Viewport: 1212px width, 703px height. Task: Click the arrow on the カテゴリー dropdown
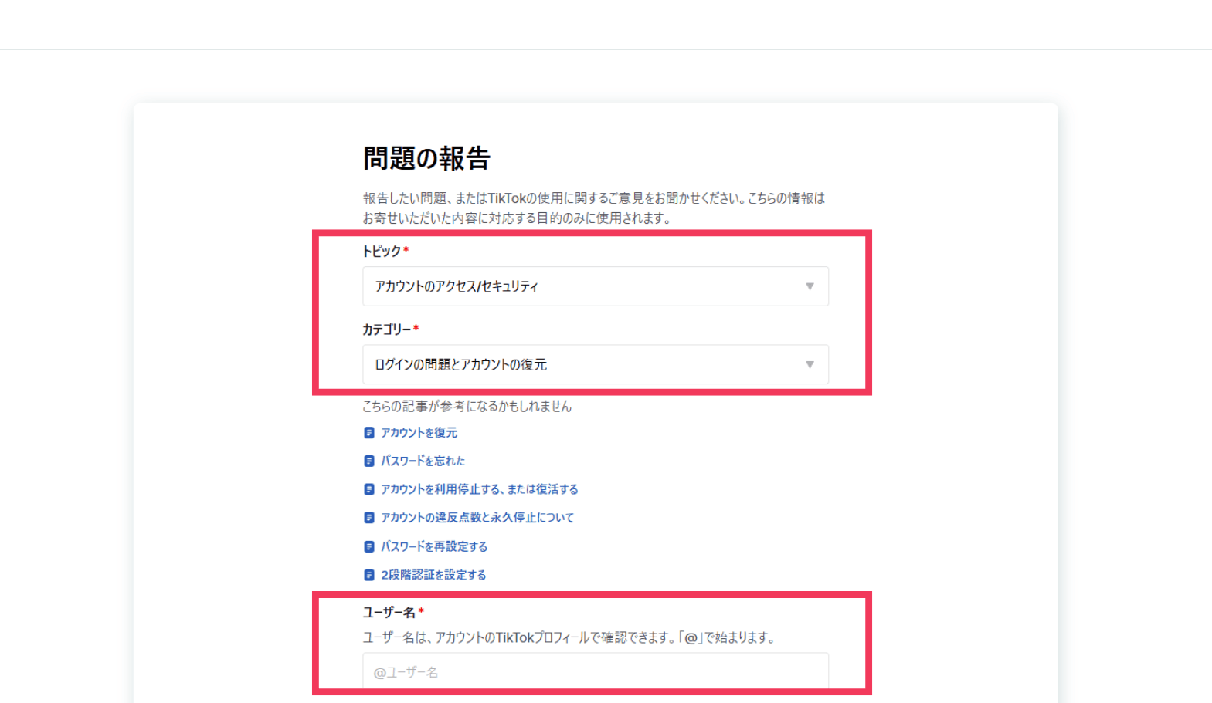coord(810,364)
